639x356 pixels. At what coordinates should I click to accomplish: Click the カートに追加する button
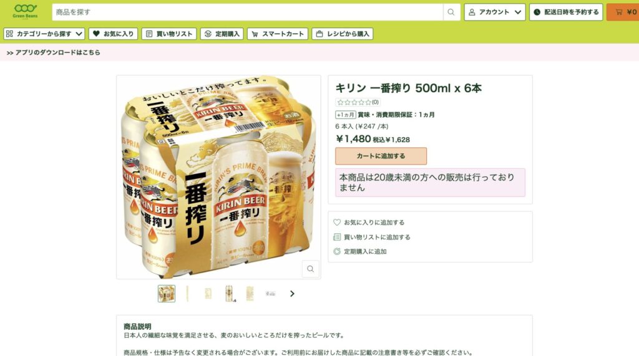point(381,156)
